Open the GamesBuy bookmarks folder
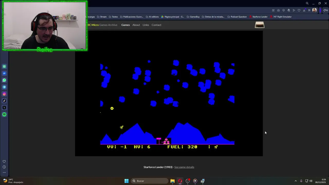The width and height of the screenshot is (329, 185). coord(193,17)
